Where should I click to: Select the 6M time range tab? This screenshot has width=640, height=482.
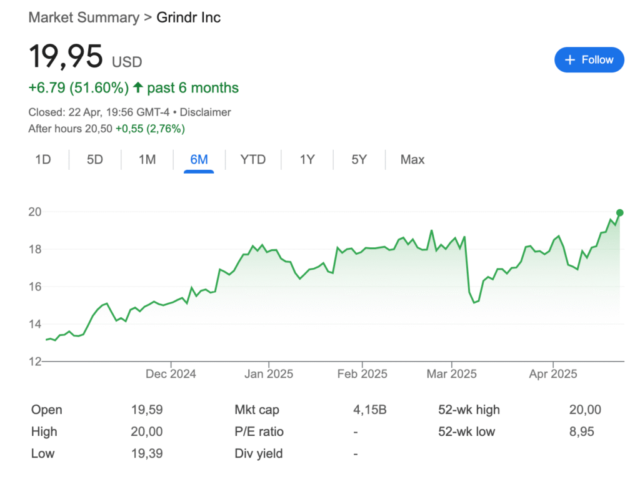pyautogui.click(x=199, y=159)
